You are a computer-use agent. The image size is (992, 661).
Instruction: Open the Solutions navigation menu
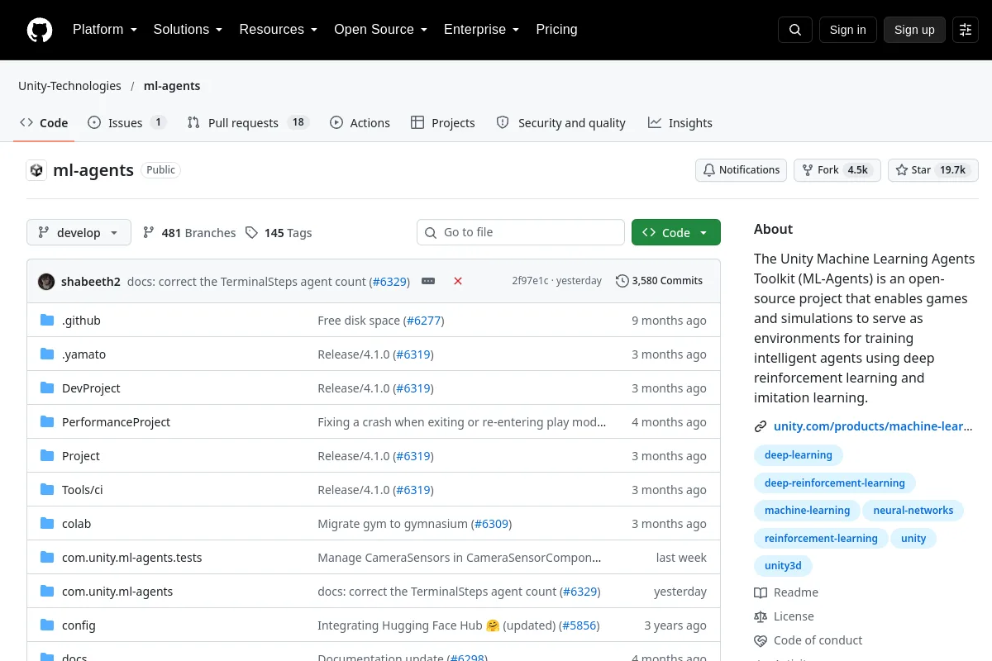(188, 30)
